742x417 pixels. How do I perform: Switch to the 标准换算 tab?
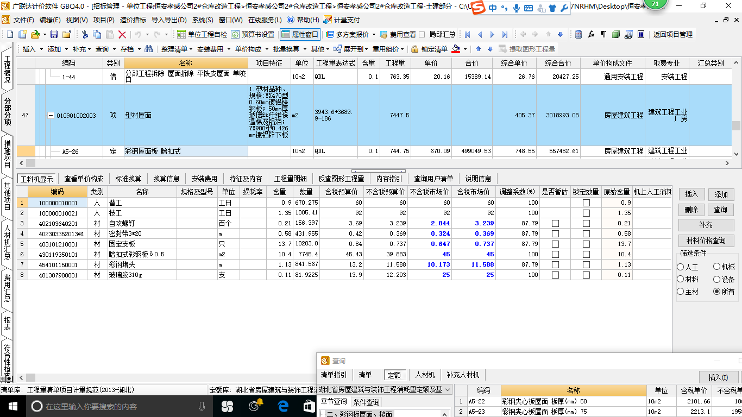(128, 179)
